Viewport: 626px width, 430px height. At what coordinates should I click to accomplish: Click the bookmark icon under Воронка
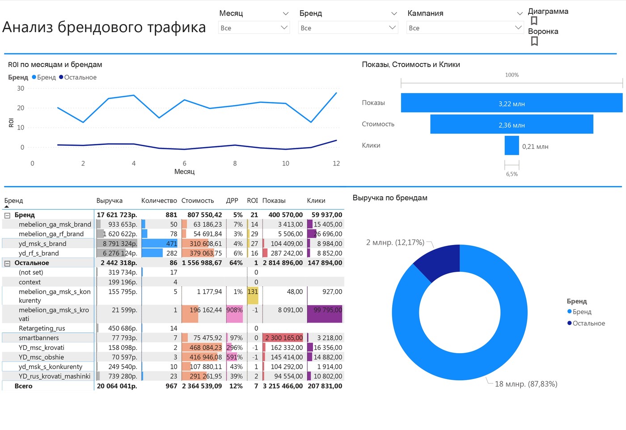point(534,41)
